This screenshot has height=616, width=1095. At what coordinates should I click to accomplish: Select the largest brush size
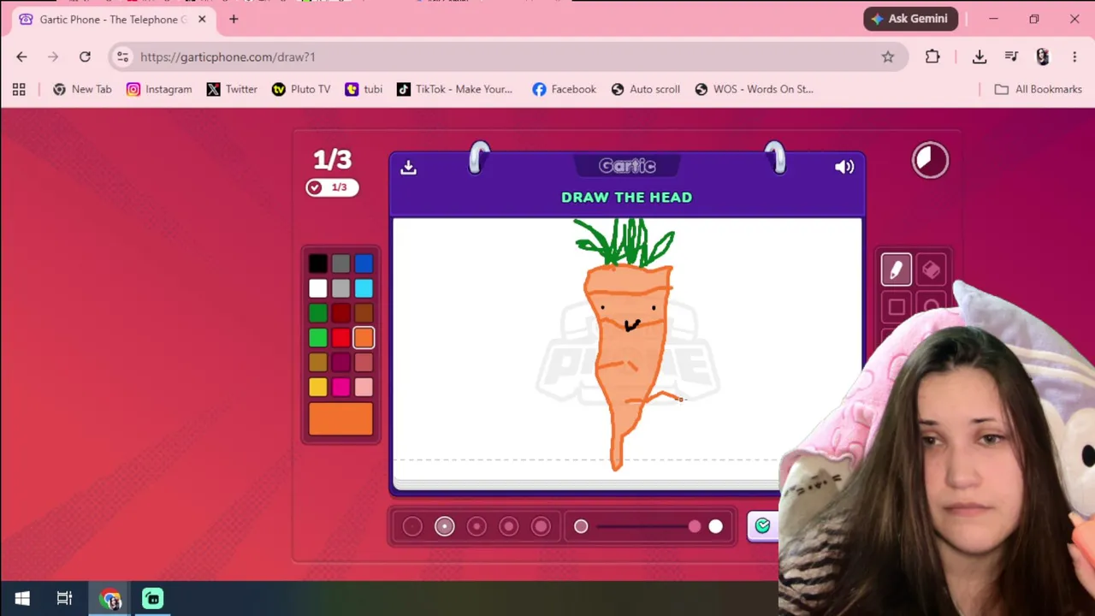(x=541, y=526)
